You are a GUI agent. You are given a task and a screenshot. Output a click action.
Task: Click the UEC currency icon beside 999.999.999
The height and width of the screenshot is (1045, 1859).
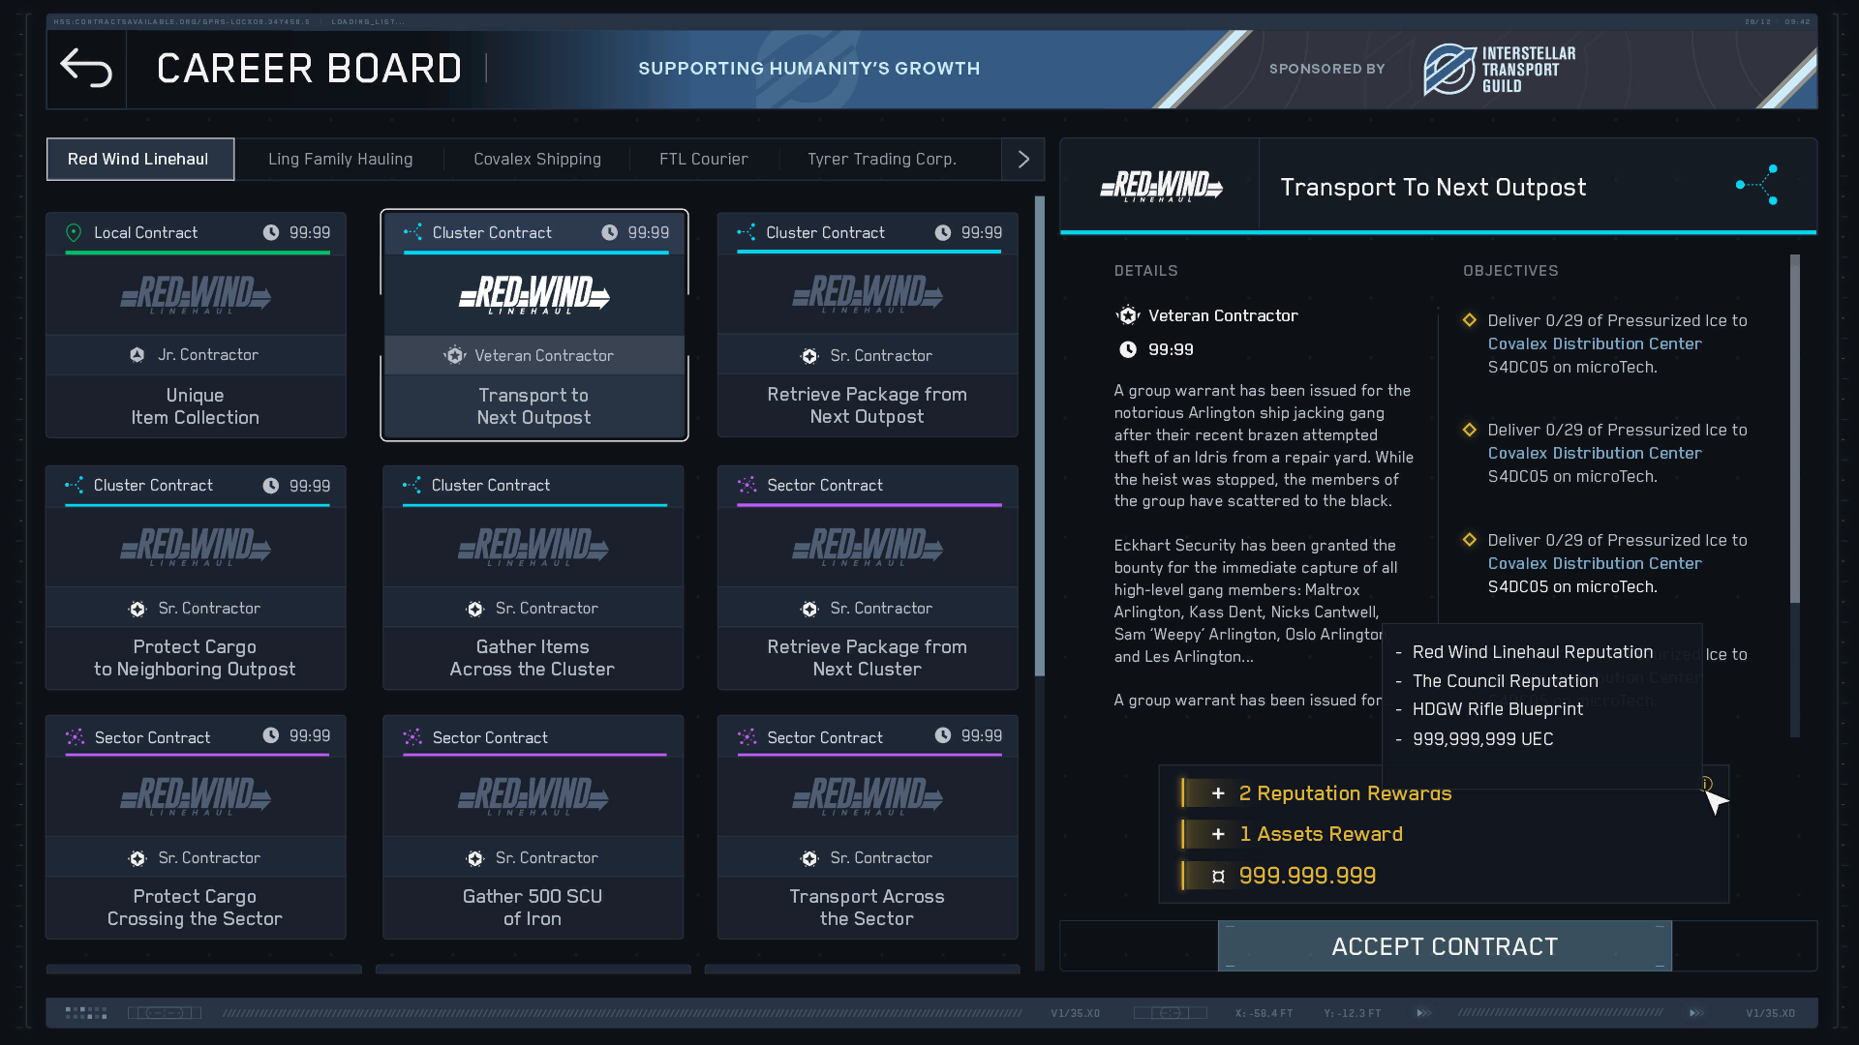click(x=1218, y=876)
